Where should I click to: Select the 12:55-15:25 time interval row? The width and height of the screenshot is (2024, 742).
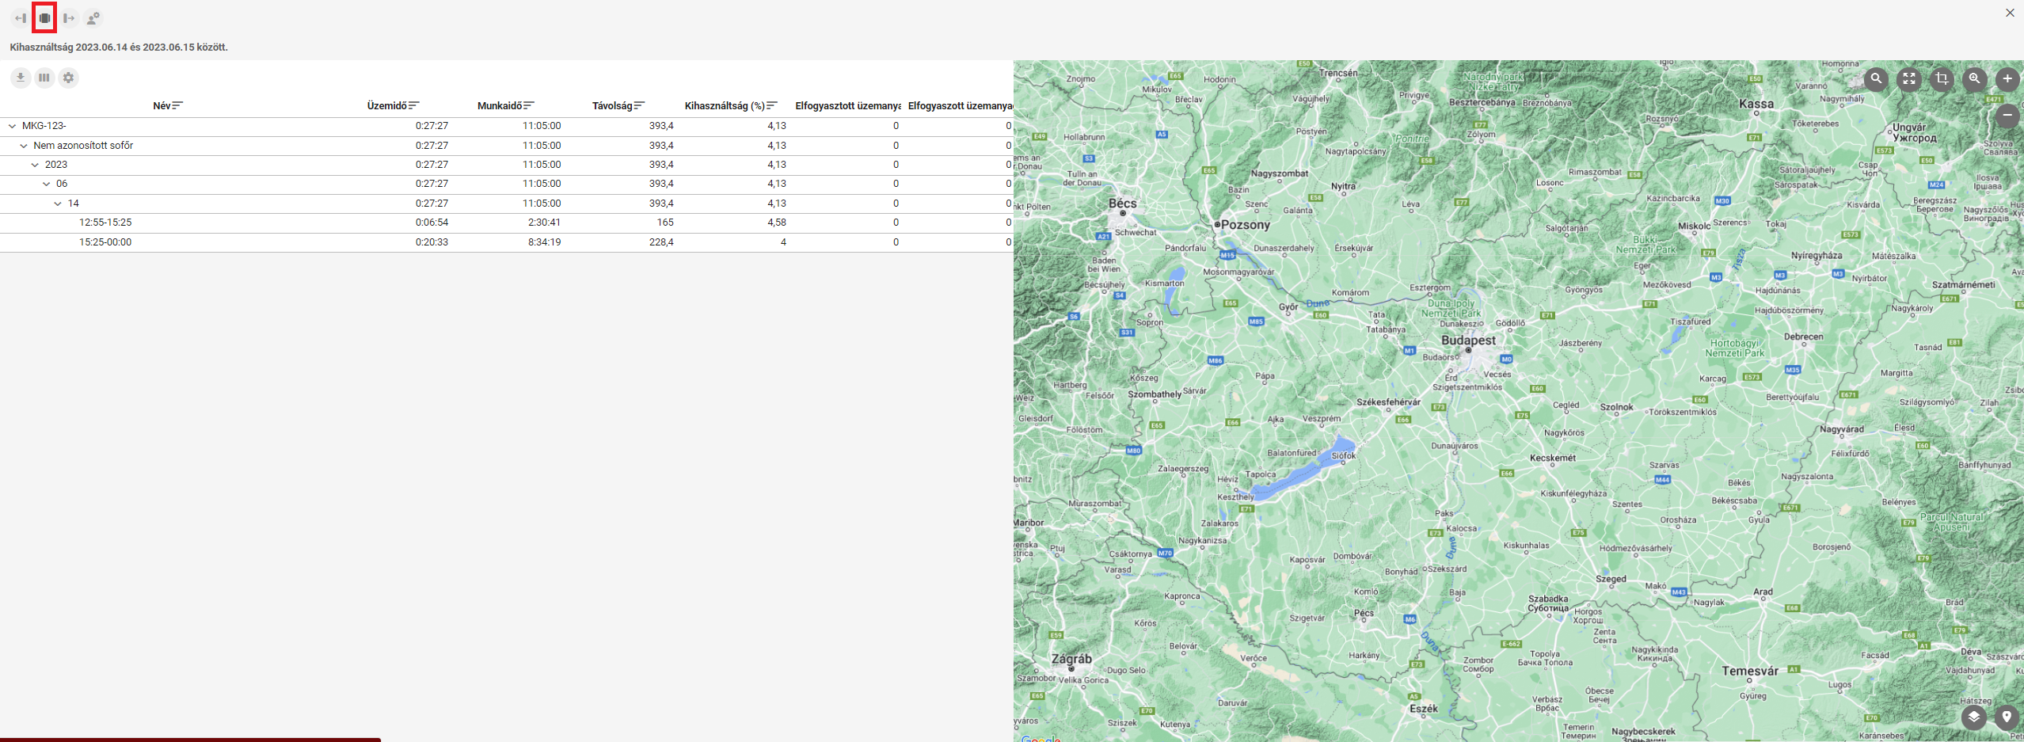click(105, 223)
